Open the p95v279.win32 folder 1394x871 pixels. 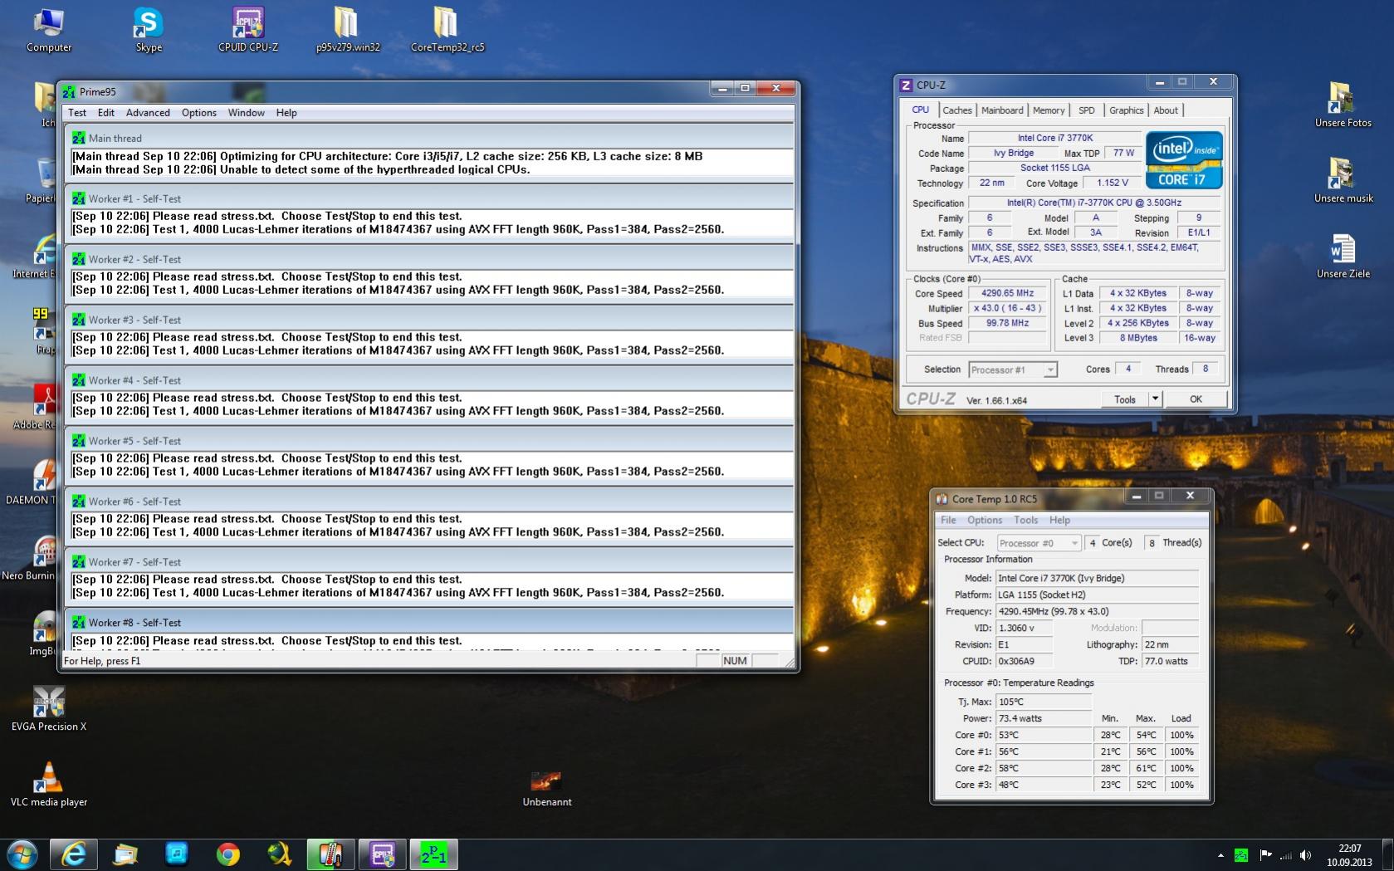pyautogui.click(x=347, y=30)
